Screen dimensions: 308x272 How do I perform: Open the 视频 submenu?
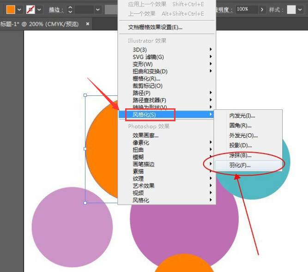click(167, 193)
